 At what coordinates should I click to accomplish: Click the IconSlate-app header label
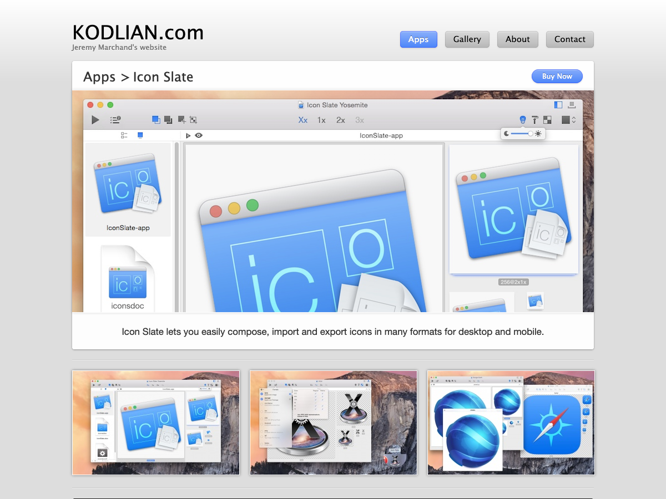coord(381,135)
